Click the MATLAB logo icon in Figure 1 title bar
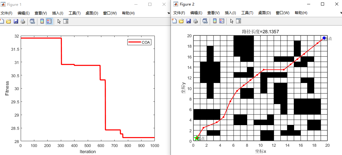 [3, 4]
